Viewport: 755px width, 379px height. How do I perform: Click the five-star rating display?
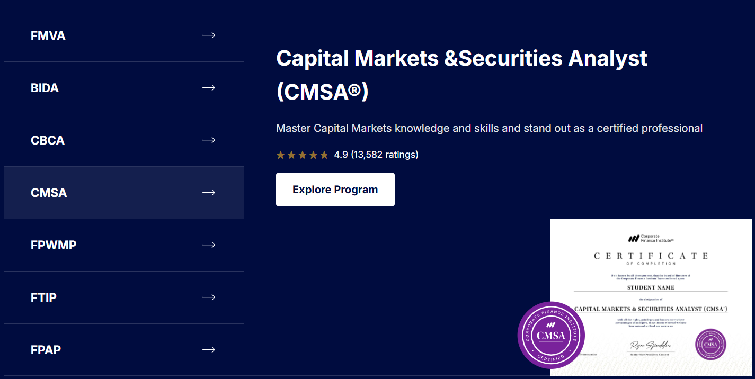pyautogui.click(x=303, y=155)
